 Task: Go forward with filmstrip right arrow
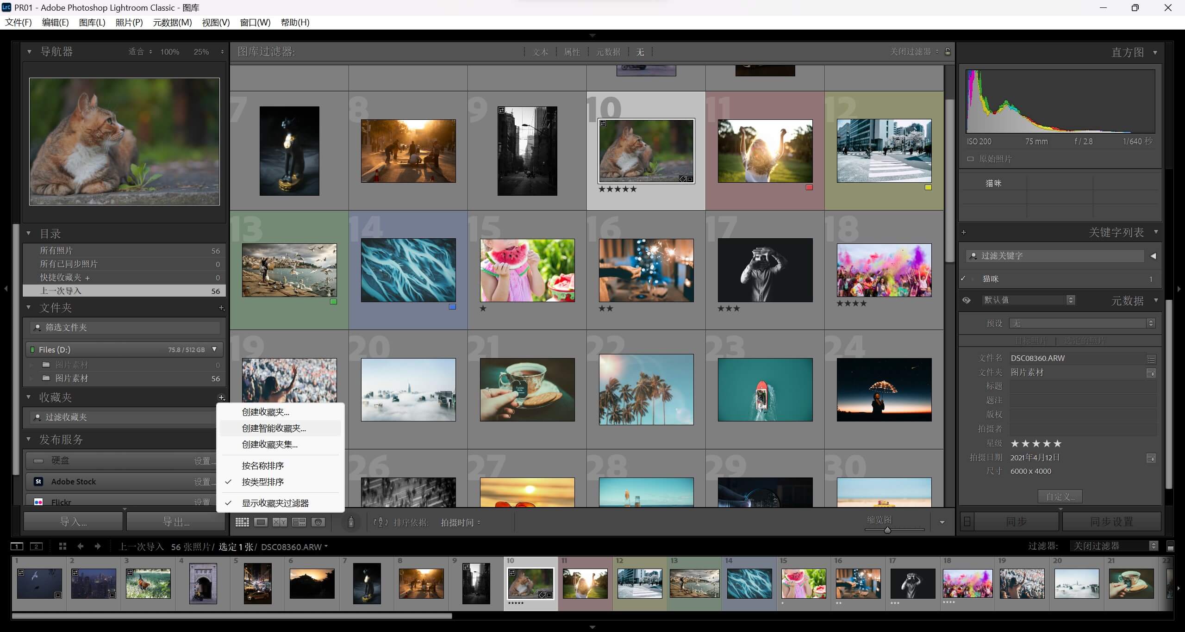coord(98,546)
